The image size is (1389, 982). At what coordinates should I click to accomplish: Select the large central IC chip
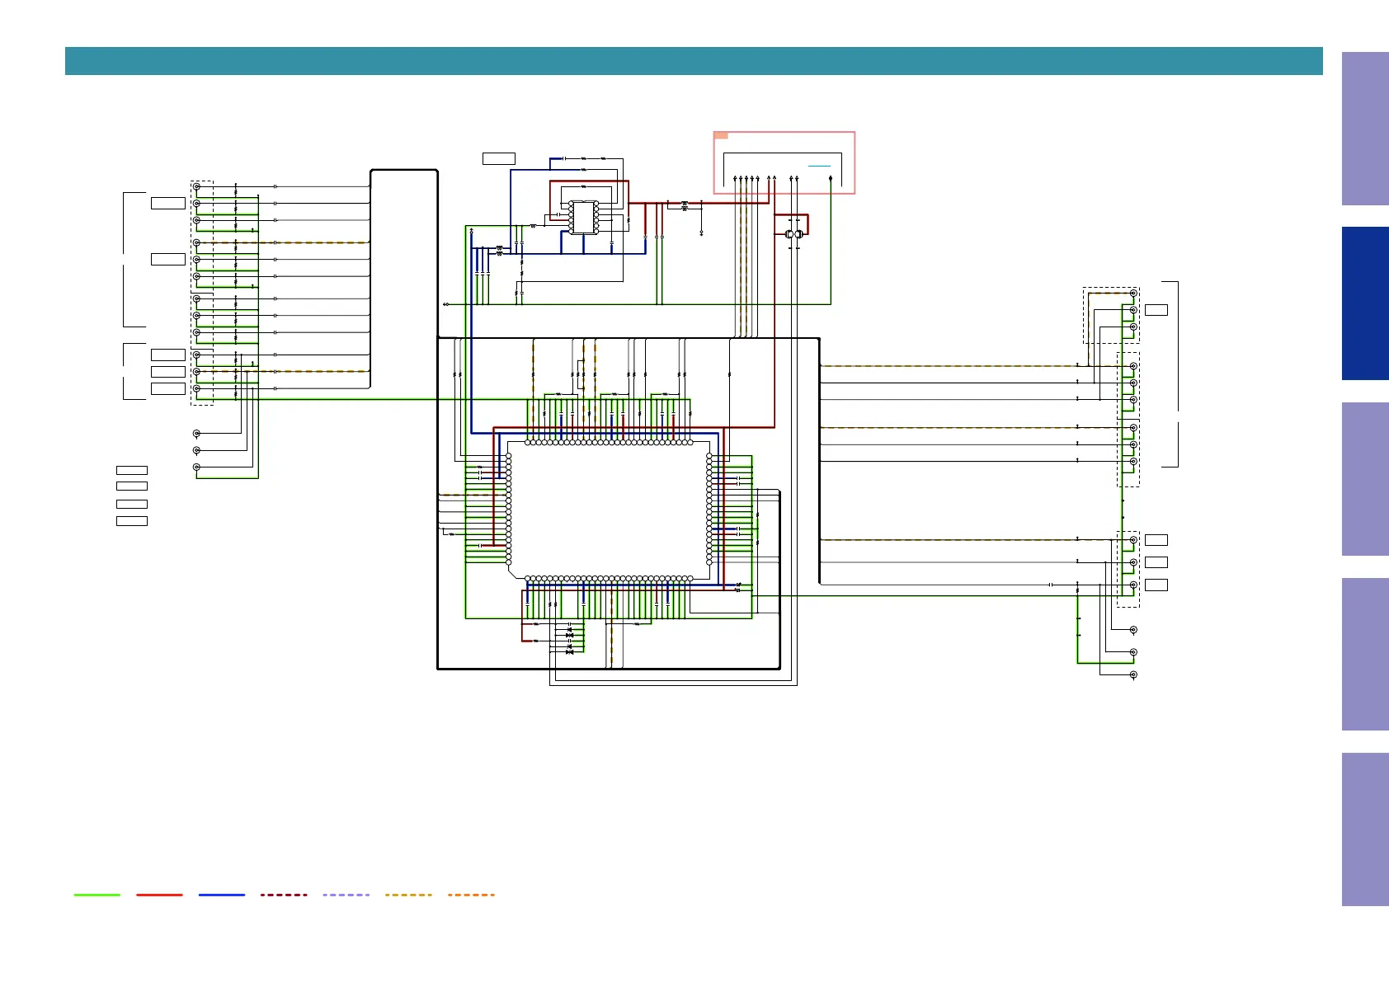(x=609, y=510)
